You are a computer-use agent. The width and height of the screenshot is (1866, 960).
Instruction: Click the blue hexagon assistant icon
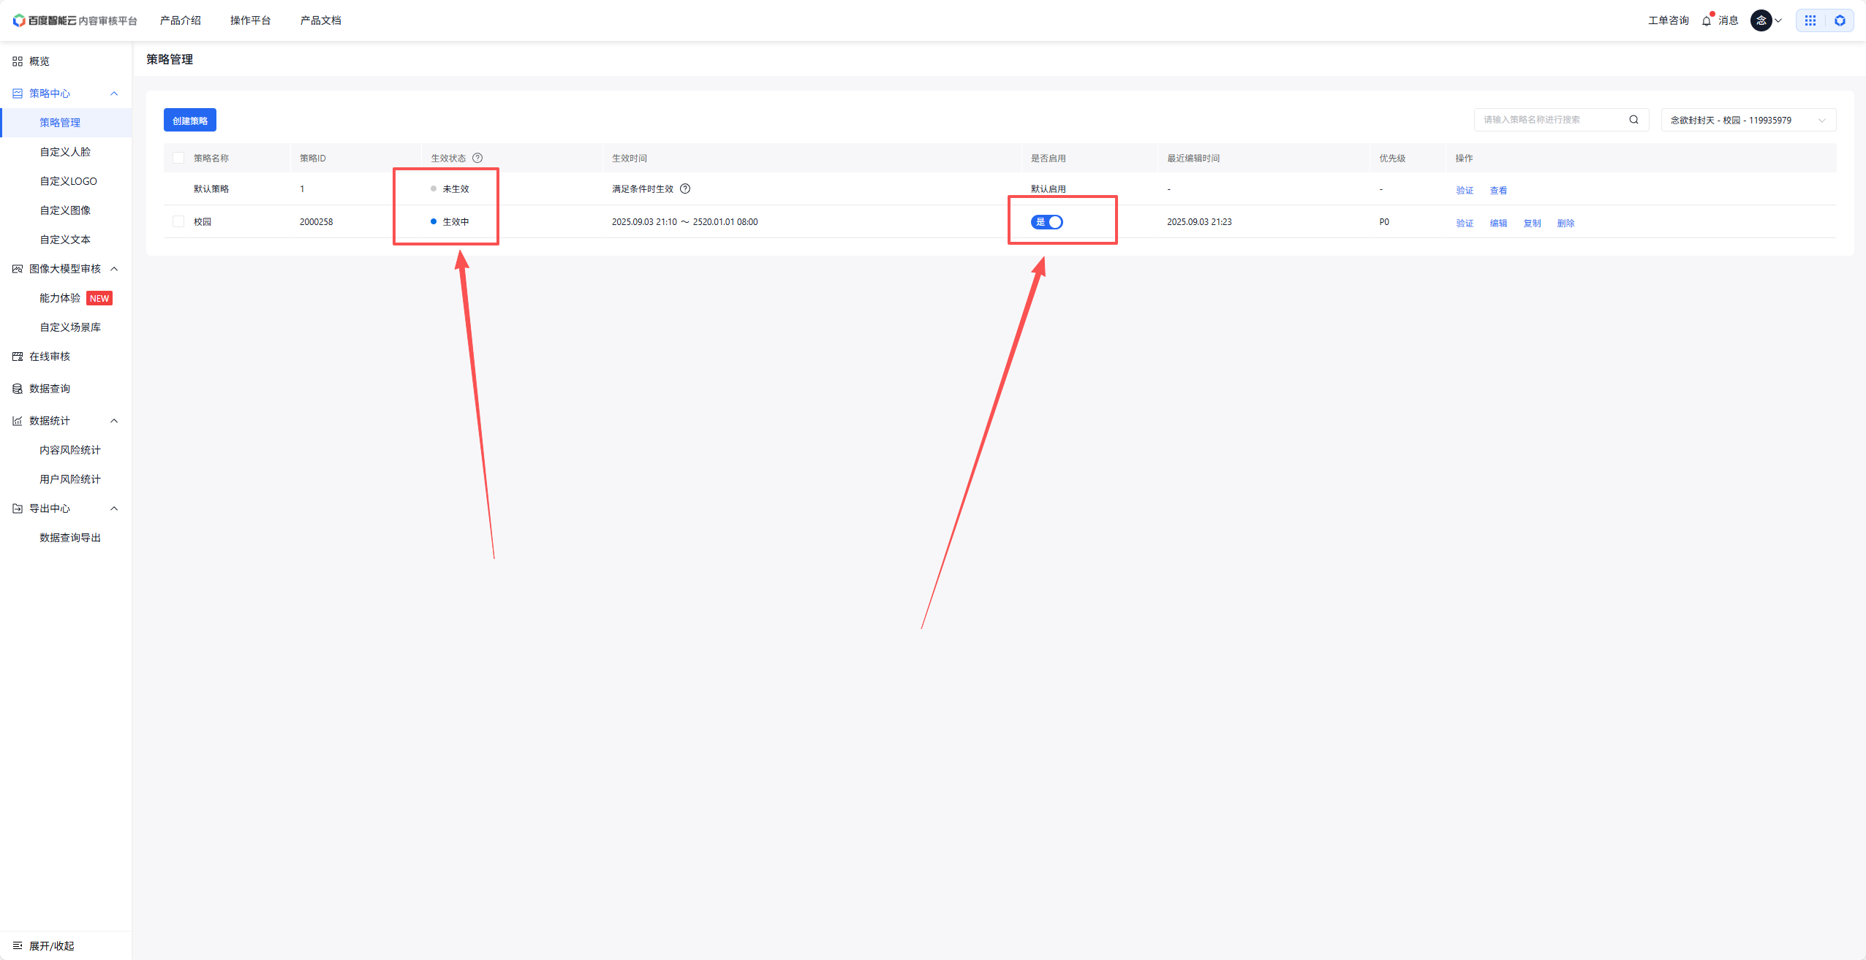click(1840, 20)
